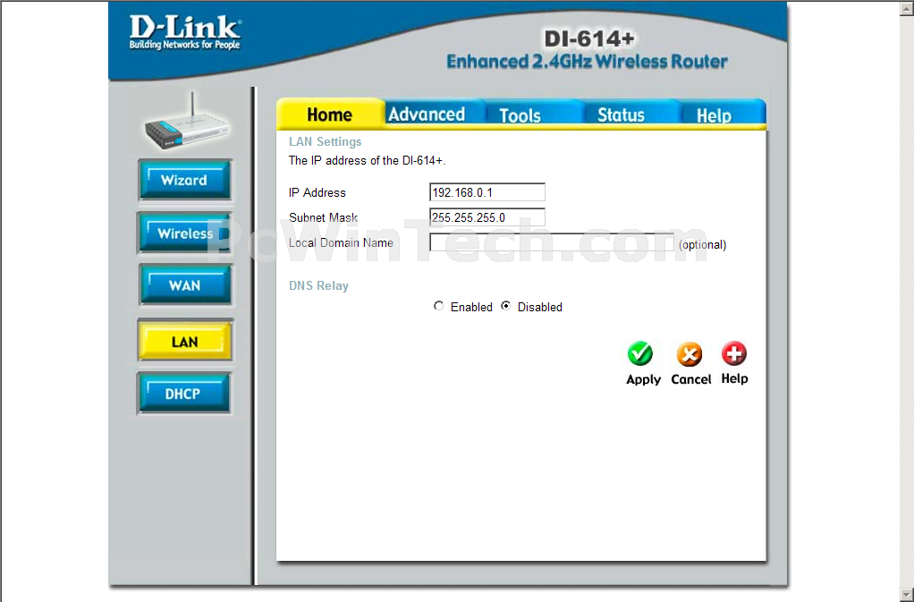914x602 pixels.
Task: Click the "(optional)" label
Action: 702,244
